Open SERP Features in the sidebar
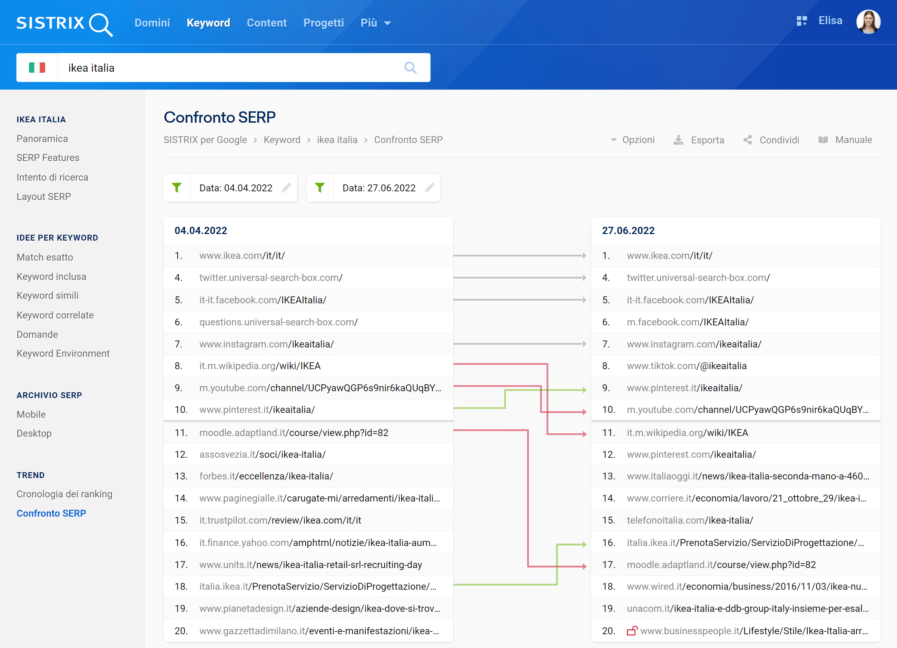Viewport: 897px width, 648px height. click(x=48, y=158)
